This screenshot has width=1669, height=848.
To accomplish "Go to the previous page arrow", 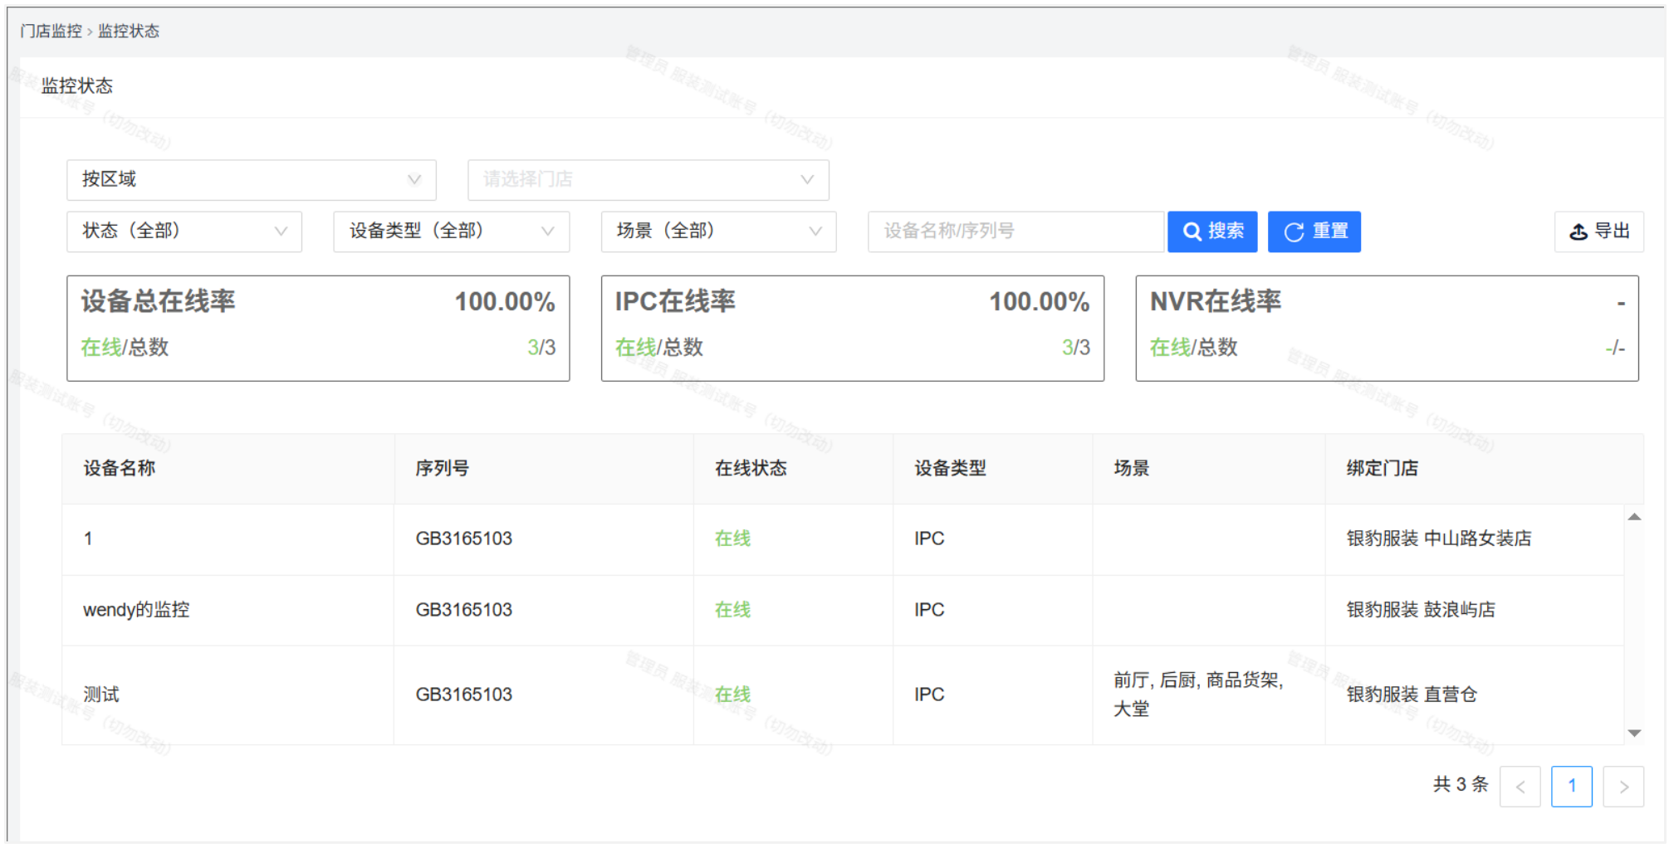I will 1520,787.
